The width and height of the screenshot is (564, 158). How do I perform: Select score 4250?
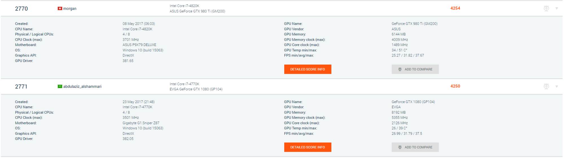coord(455,86)
